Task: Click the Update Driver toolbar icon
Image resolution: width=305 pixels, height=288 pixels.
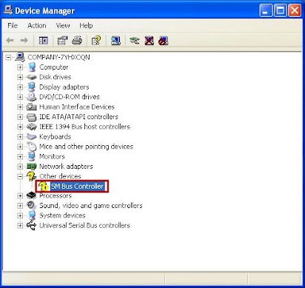Action: pyautogui.click(x=135, y=40)
